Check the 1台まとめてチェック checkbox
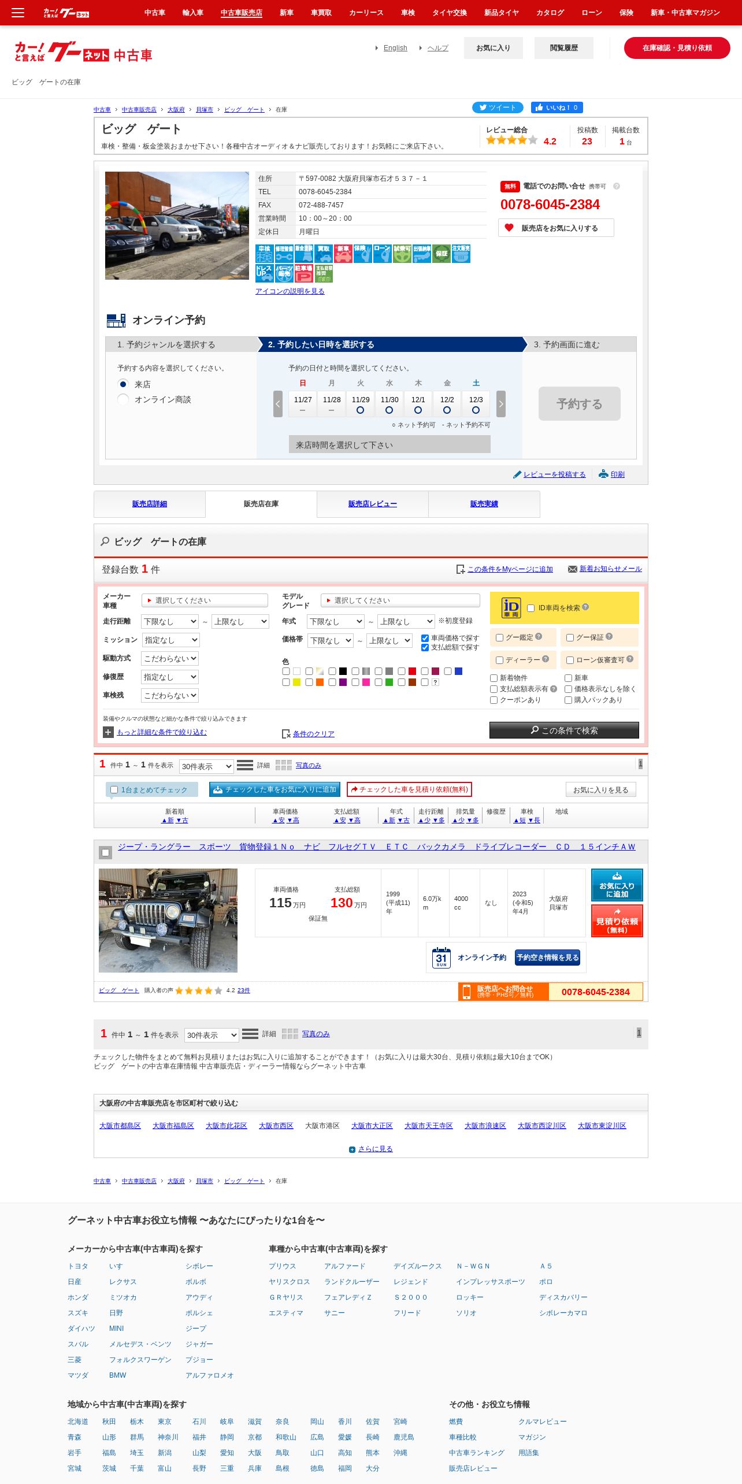 (114, 789)
